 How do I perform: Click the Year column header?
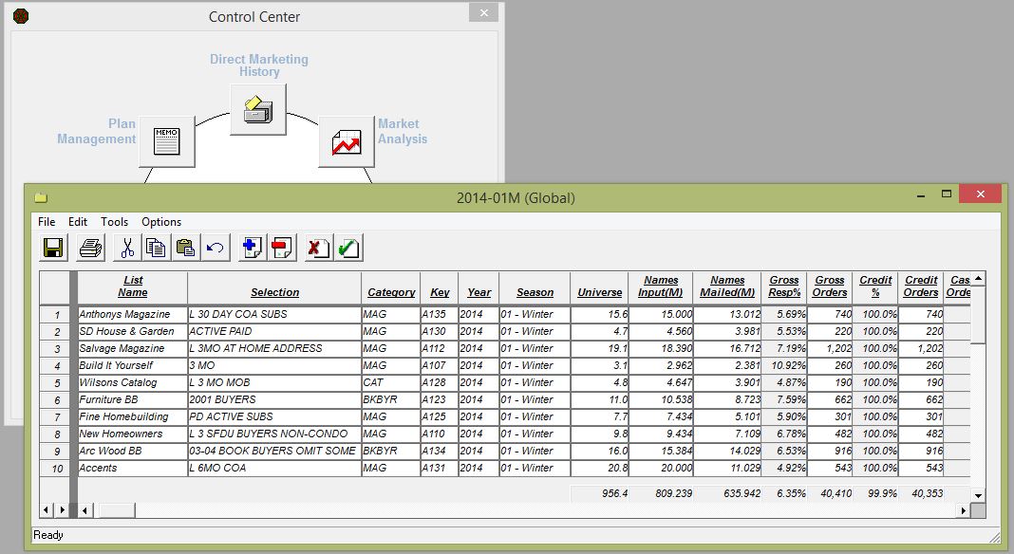(x=479, y=287)
